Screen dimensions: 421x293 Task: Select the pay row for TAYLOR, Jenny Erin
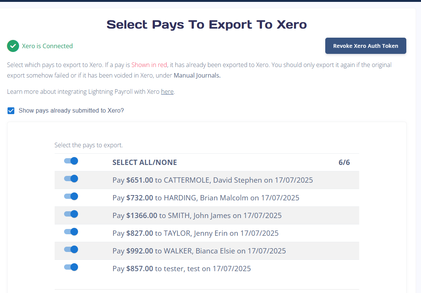[195, 233]
